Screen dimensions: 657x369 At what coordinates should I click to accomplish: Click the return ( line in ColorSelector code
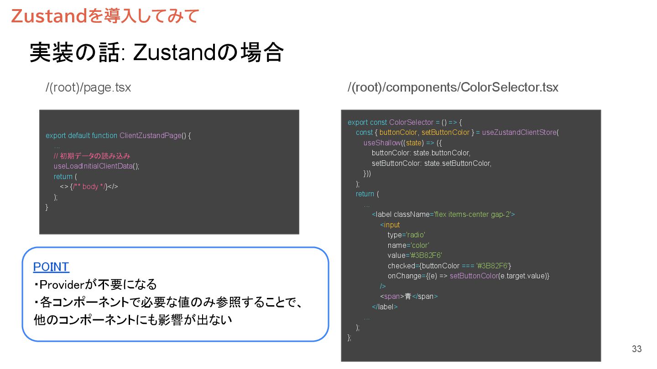(367, 194)
